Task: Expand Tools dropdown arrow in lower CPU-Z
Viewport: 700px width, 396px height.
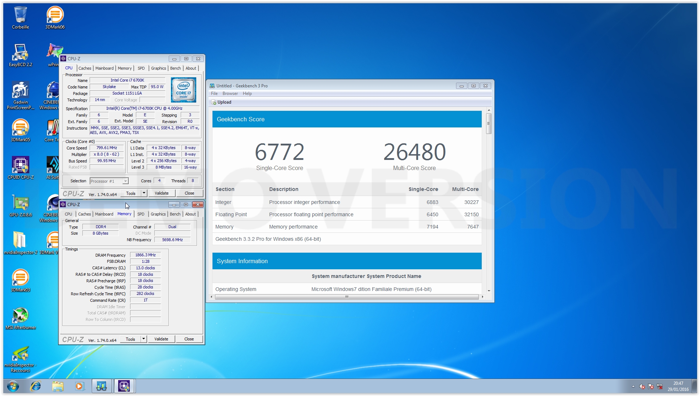Action: pyautogui.click(x=143, y=339)
